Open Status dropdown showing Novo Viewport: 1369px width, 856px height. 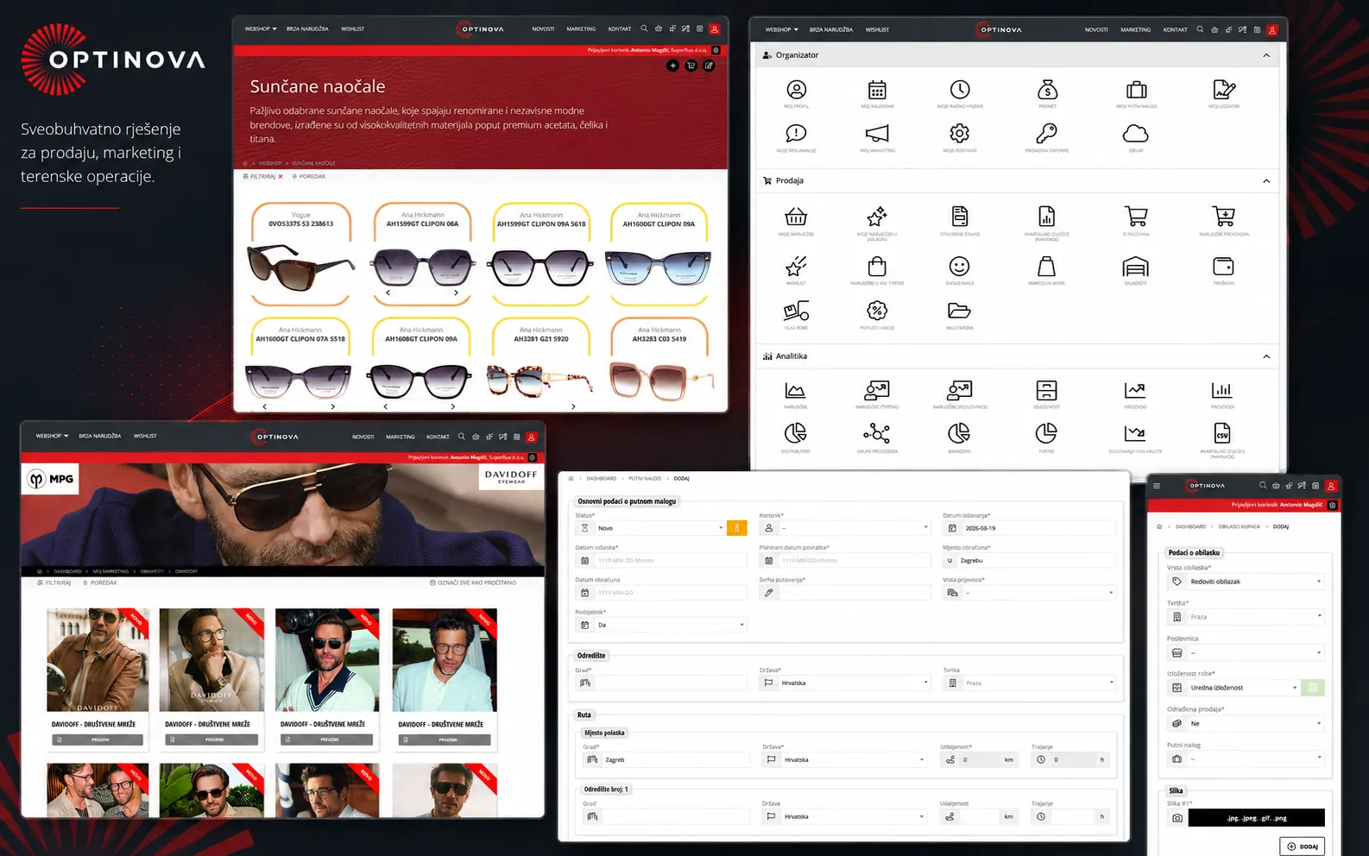click(651, 528)
